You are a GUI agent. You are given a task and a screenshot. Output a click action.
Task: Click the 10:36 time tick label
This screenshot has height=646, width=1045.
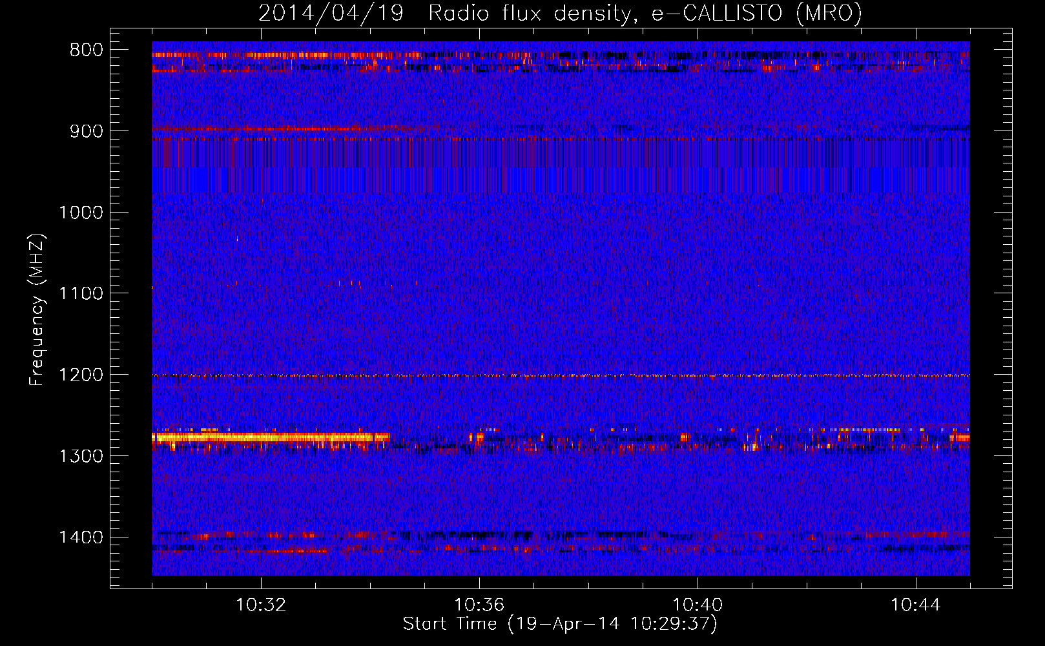coord(479,605)
